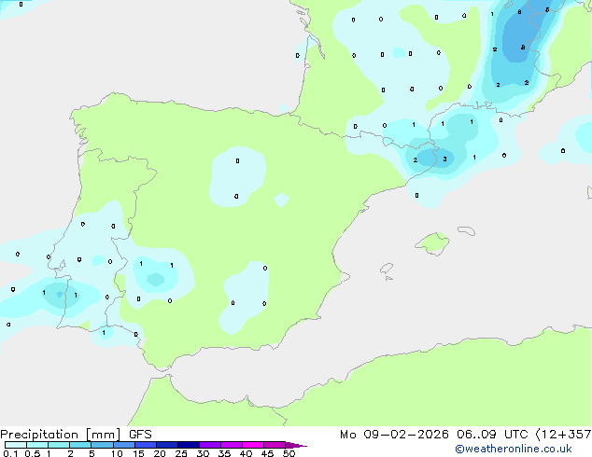Click the '30' legend scale label

click(x=203, y=453)
